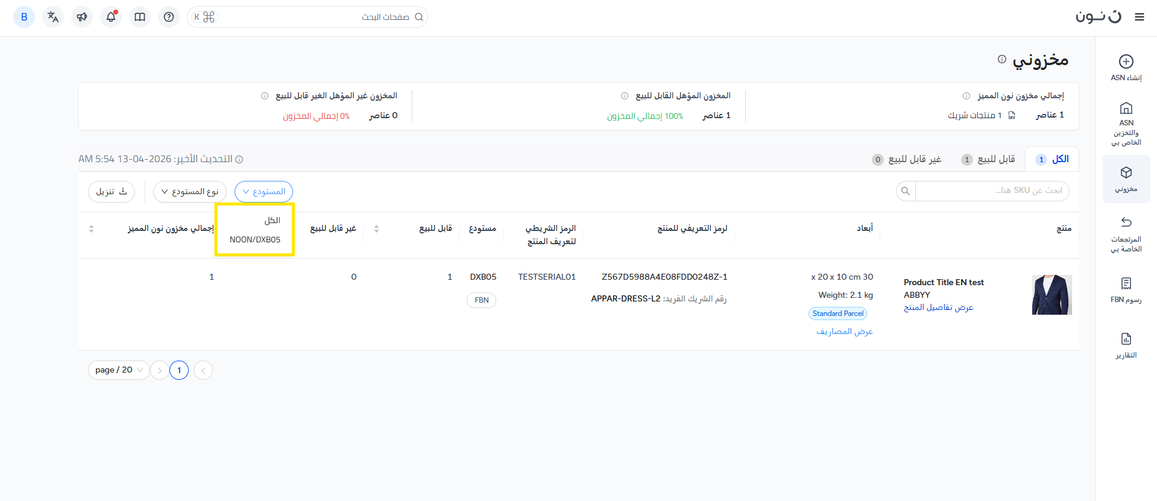Click the Create ASN plus icon
This screenshot has width=1157, height=501.
[1126, 61]
